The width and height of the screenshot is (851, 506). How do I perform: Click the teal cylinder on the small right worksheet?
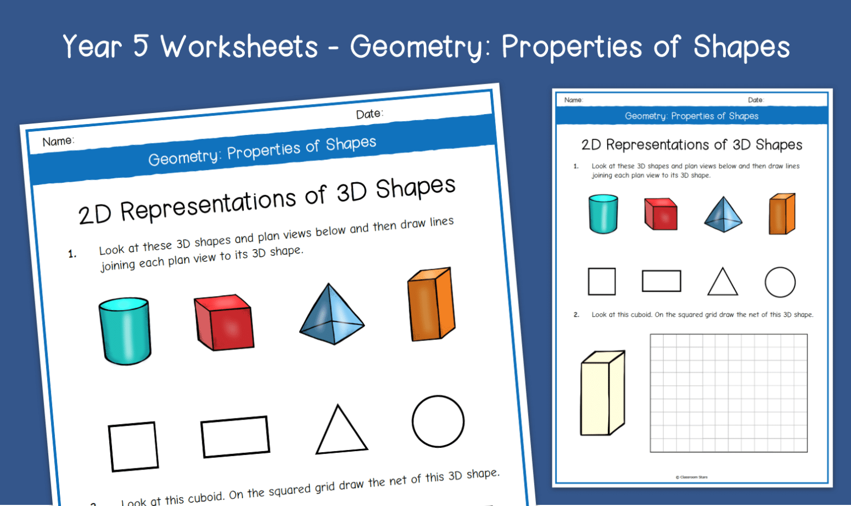[x=603, y=214]
